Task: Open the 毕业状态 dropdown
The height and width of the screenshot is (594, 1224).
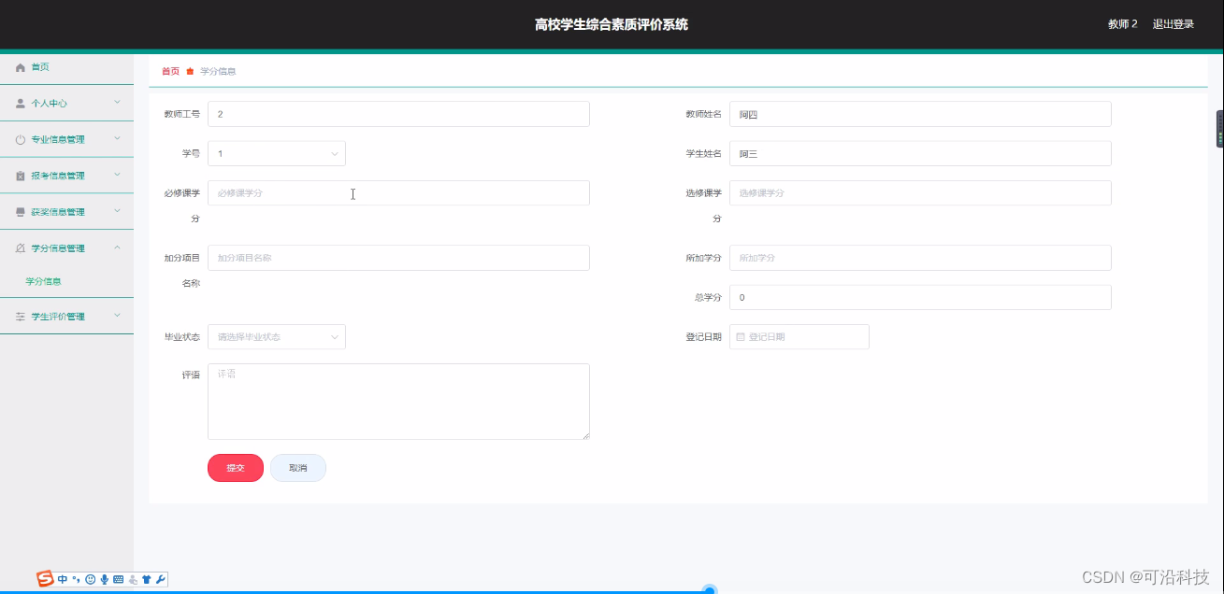Action: pos(276,336)
